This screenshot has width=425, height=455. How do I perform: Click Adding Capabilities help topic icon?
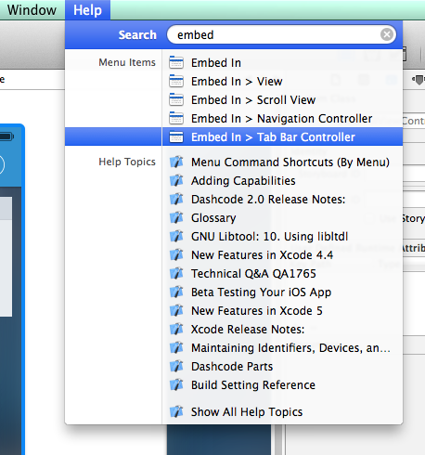point(176,181)
